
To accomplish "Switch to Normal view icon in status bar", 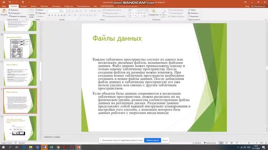I will coord(221,143).
